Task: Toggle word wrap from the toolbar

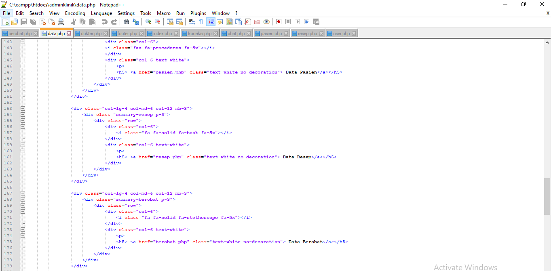Action: pyautogui.click(x=192, y=22)
